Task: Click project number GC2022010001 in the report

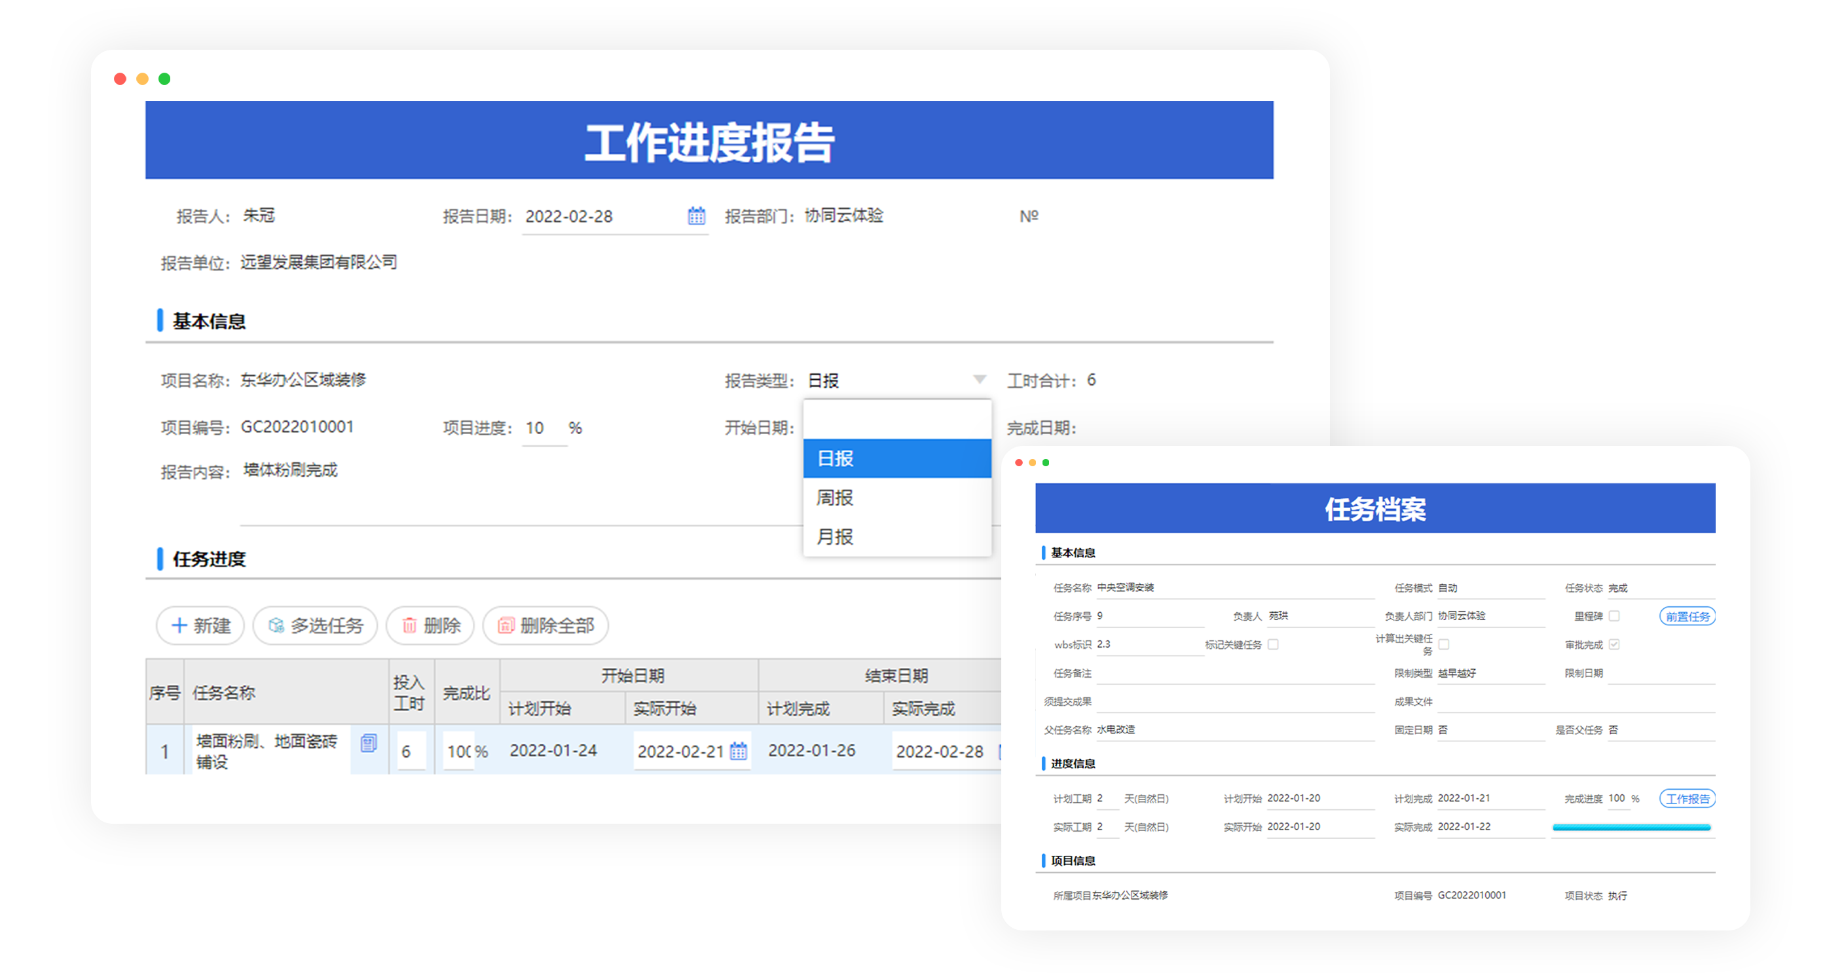Action: 297,427
